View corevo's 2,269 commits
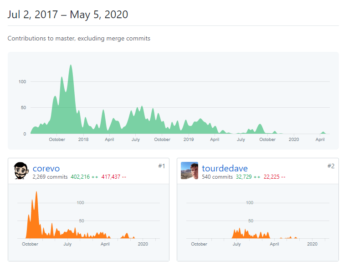This screenshot has width=343, height=266. (50, 177)
